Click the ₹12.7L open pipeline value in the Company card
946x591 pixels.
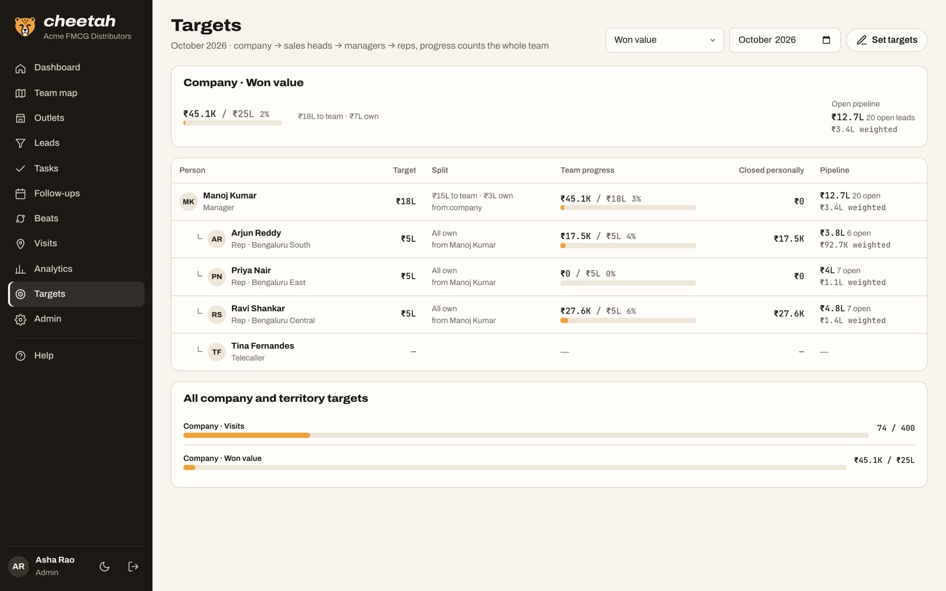(x=847, y=117)
